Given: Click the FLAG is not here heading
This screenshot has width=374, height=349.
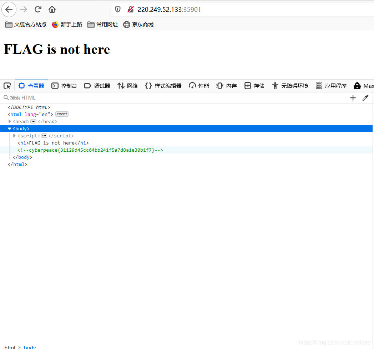Looking at the screenshot, I should tap(57, 49).
